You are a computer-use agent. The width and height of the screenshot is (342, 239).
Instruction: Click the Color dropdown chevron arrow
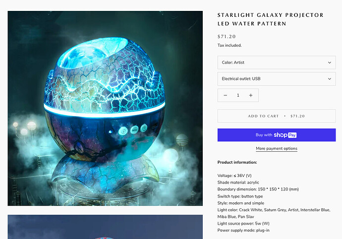coord(330,62)
